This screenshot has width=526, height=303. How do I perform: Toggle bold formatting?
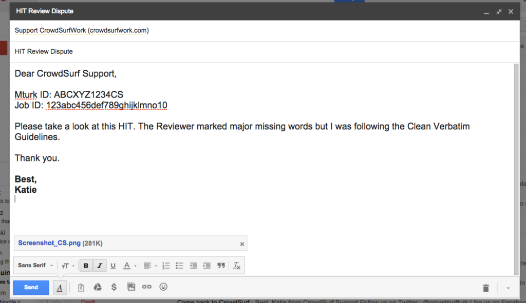[x=86, y=266]
